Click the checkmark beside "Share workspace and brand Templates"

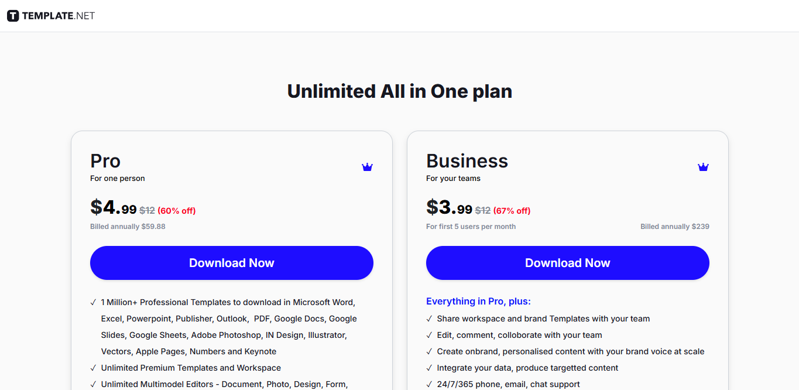pyautogui.click(x=429, y=319)
